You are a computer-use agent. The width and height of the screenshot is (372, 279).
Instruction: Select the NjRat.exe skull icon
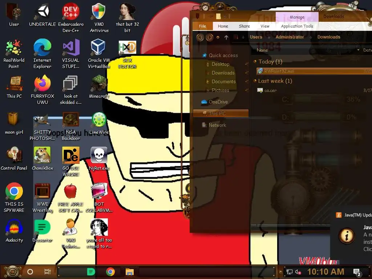[99, 159]
